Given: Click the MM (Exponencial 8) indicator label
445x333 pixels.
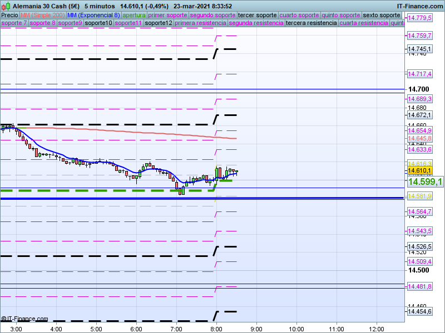Looking at the screenshot, I should tap(97, 15).
